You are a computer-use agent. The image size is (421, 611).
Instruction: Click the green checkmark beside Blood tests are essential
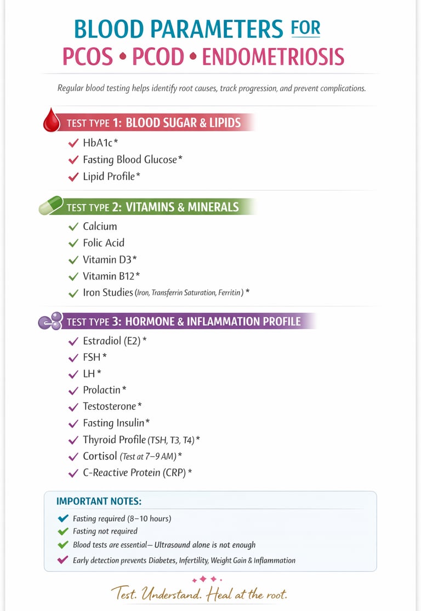[x=62, y=545]
